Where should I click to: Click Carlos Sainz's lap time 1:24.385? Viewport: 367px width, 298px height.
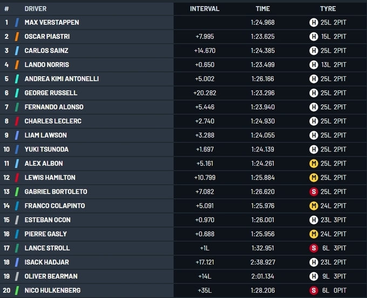click(262, 51)
